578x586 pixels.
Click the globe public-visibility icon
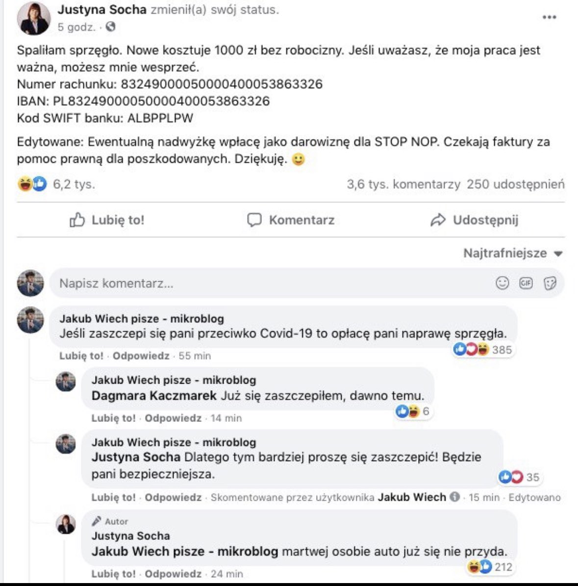point(111,27)
